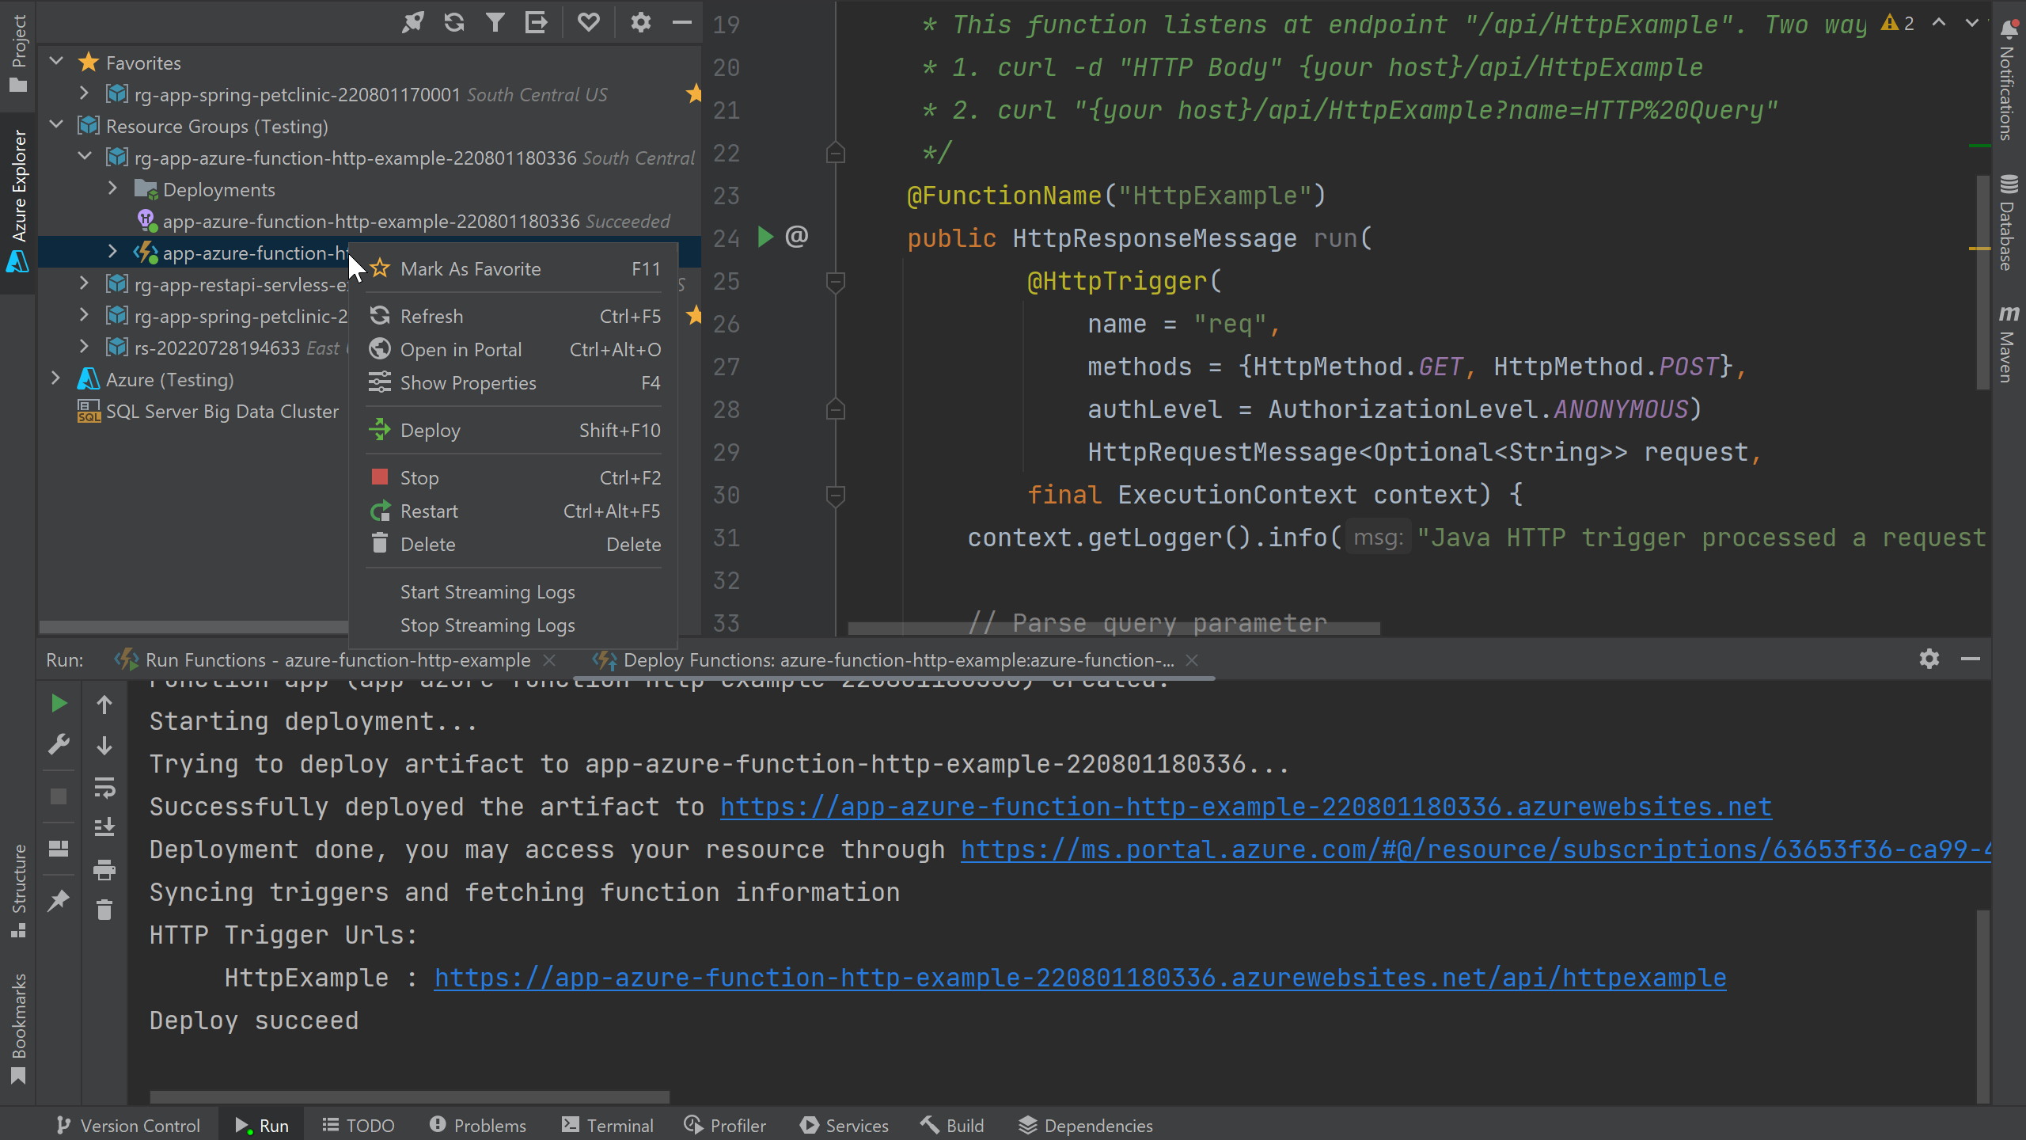Toggle soft-wrap icon in Run console toolbar
The image size is (2026, 1140).
tap(104, 788)
